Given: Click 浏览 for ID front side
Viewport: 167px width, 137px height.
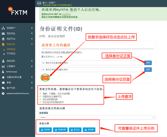Looking at the screenshot, I should (148, 63).
